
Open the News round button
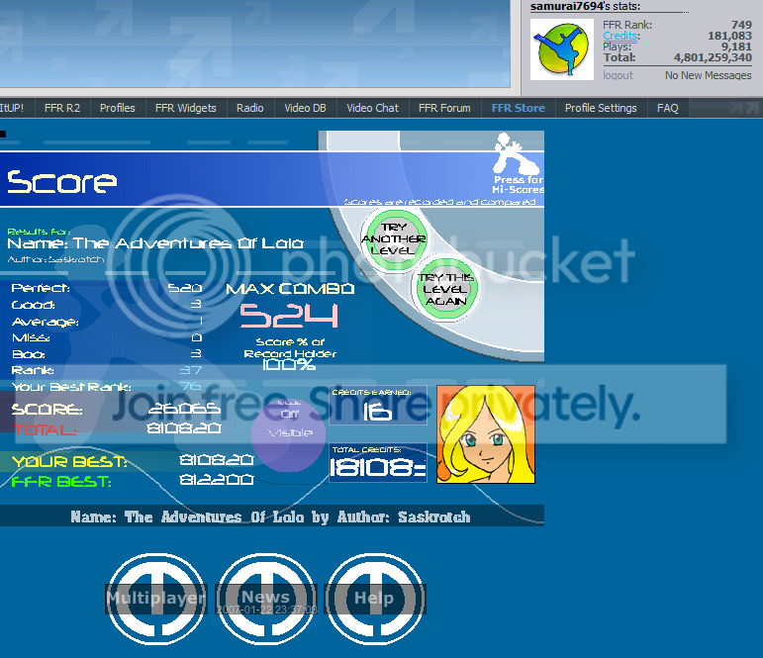click(x=265, y=598)
